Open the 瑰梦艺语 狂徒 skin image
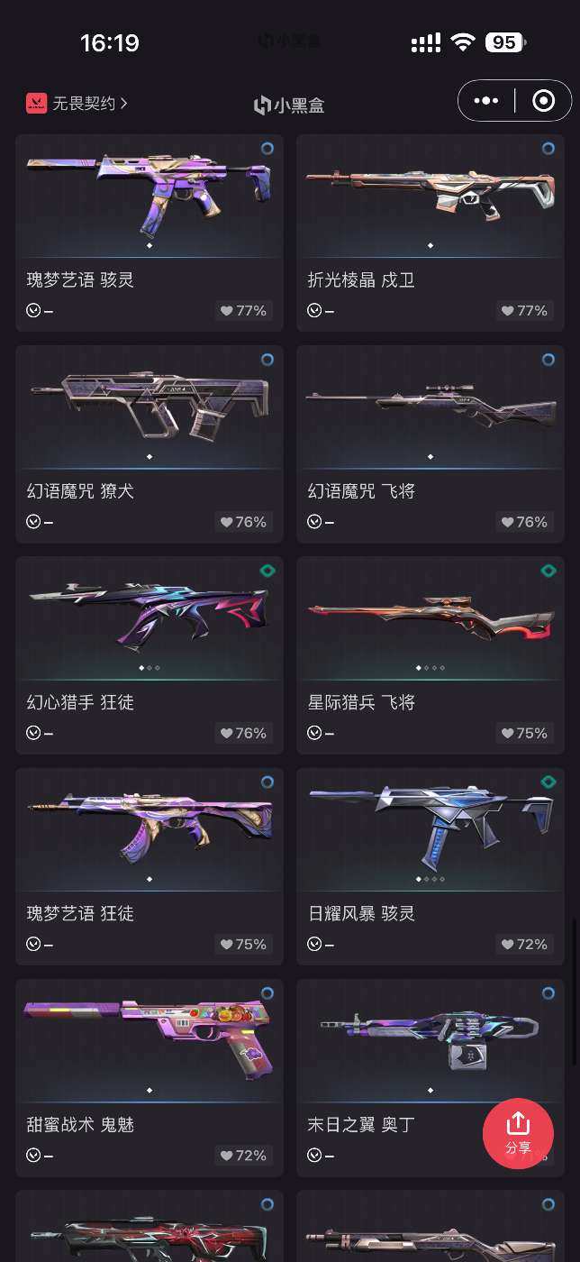 click(150, 828)
